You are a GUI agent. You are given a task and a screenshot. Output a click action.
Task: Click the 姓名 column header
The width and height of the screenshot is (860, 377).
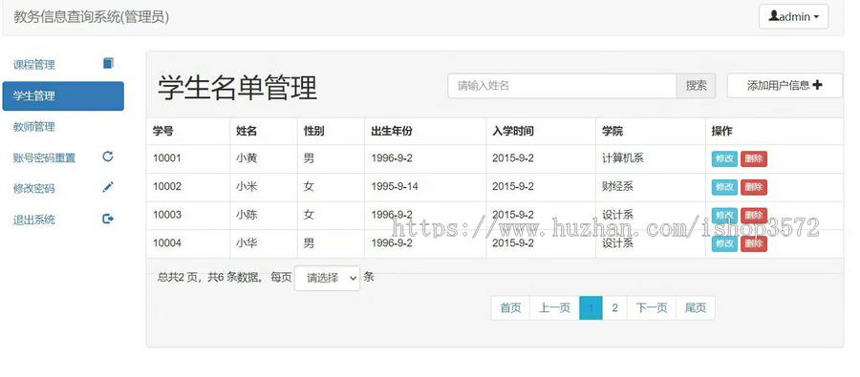coord(247,131)
